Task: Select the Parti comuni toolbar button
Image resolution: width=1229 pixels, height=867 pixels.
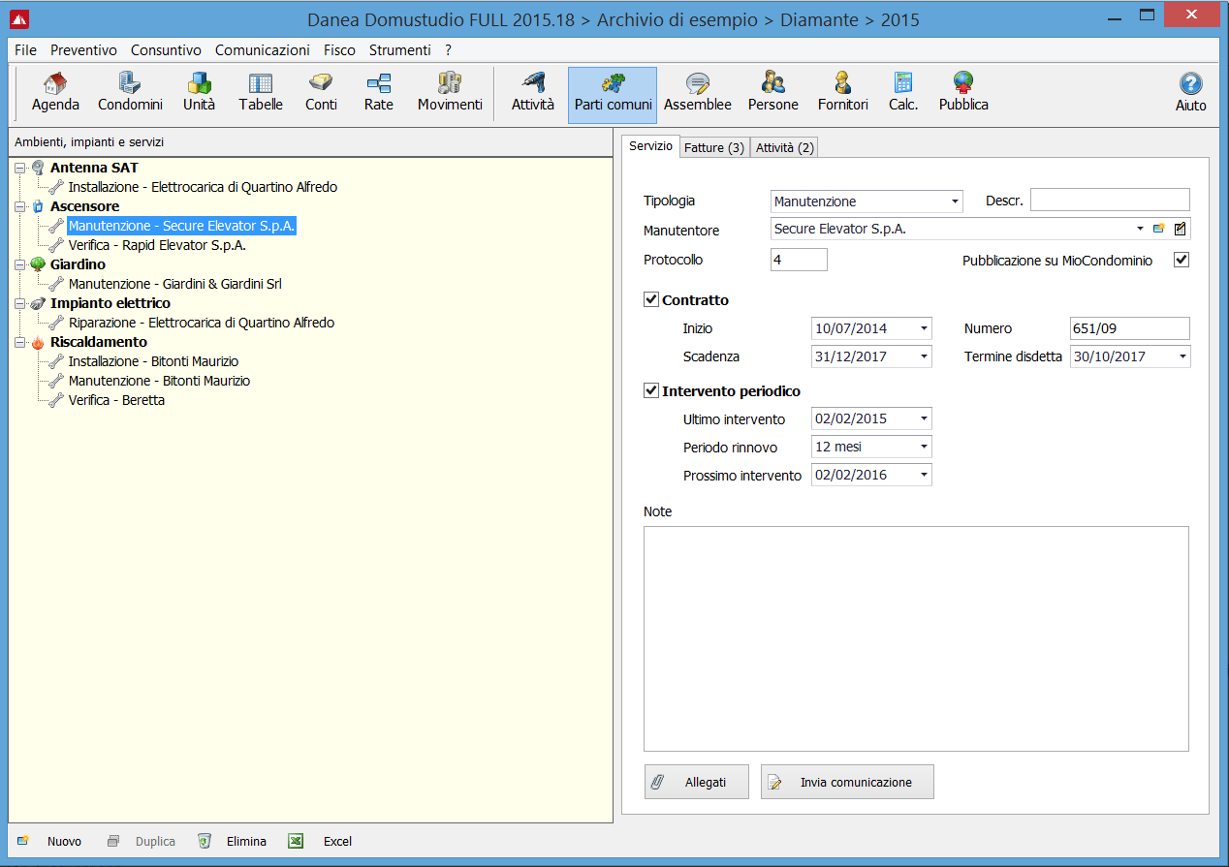Action: coord(613,95)
